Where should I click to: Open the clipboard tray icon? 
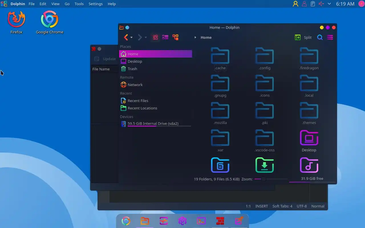click(313, 4)
